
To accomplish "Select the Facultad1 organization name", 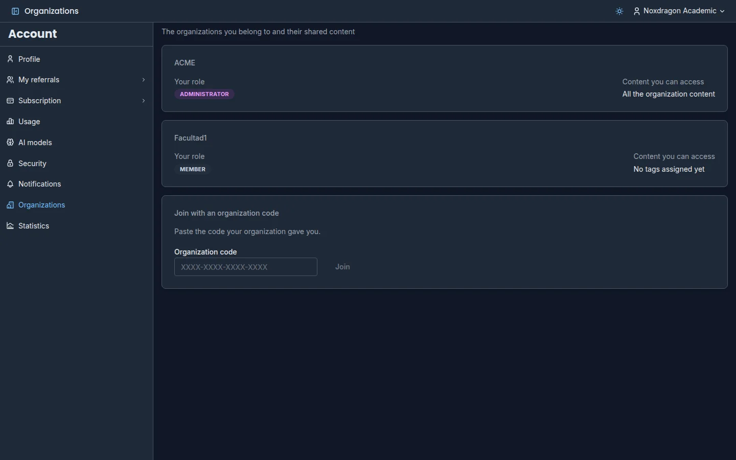I will tap(191, 138).
